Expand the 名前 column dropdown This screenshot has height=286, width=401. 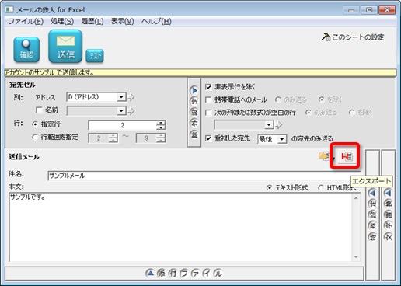pyautogui.click(x=96, y=111)
